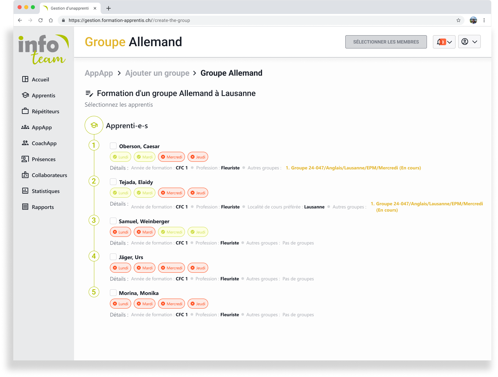Click the Accueil dashboard icon in sidebar
Screen dimensions: 498x377
click(25, 79)
